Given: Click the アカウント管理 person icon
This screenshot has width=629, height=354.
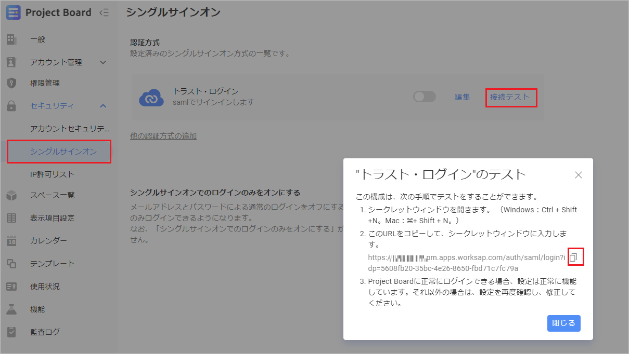Looking at the screenshot, I should point(11,62).
